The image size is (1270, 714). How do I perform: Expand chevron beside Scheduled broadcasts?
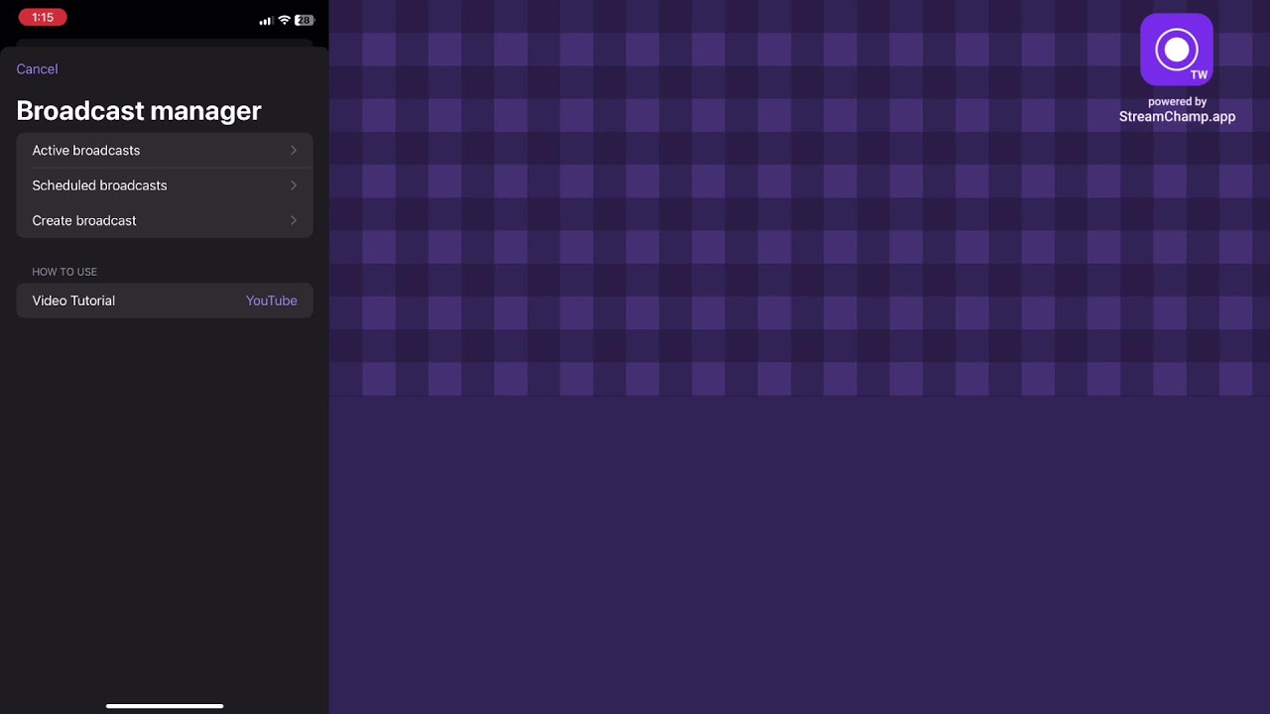pyautogui.click(x=294, y=185)
